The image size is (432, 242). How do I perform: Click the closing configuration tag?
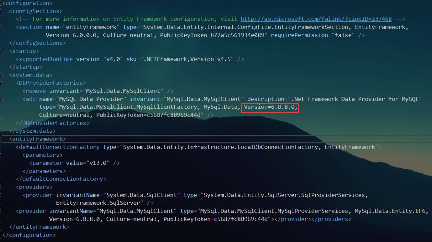point(29,235)
